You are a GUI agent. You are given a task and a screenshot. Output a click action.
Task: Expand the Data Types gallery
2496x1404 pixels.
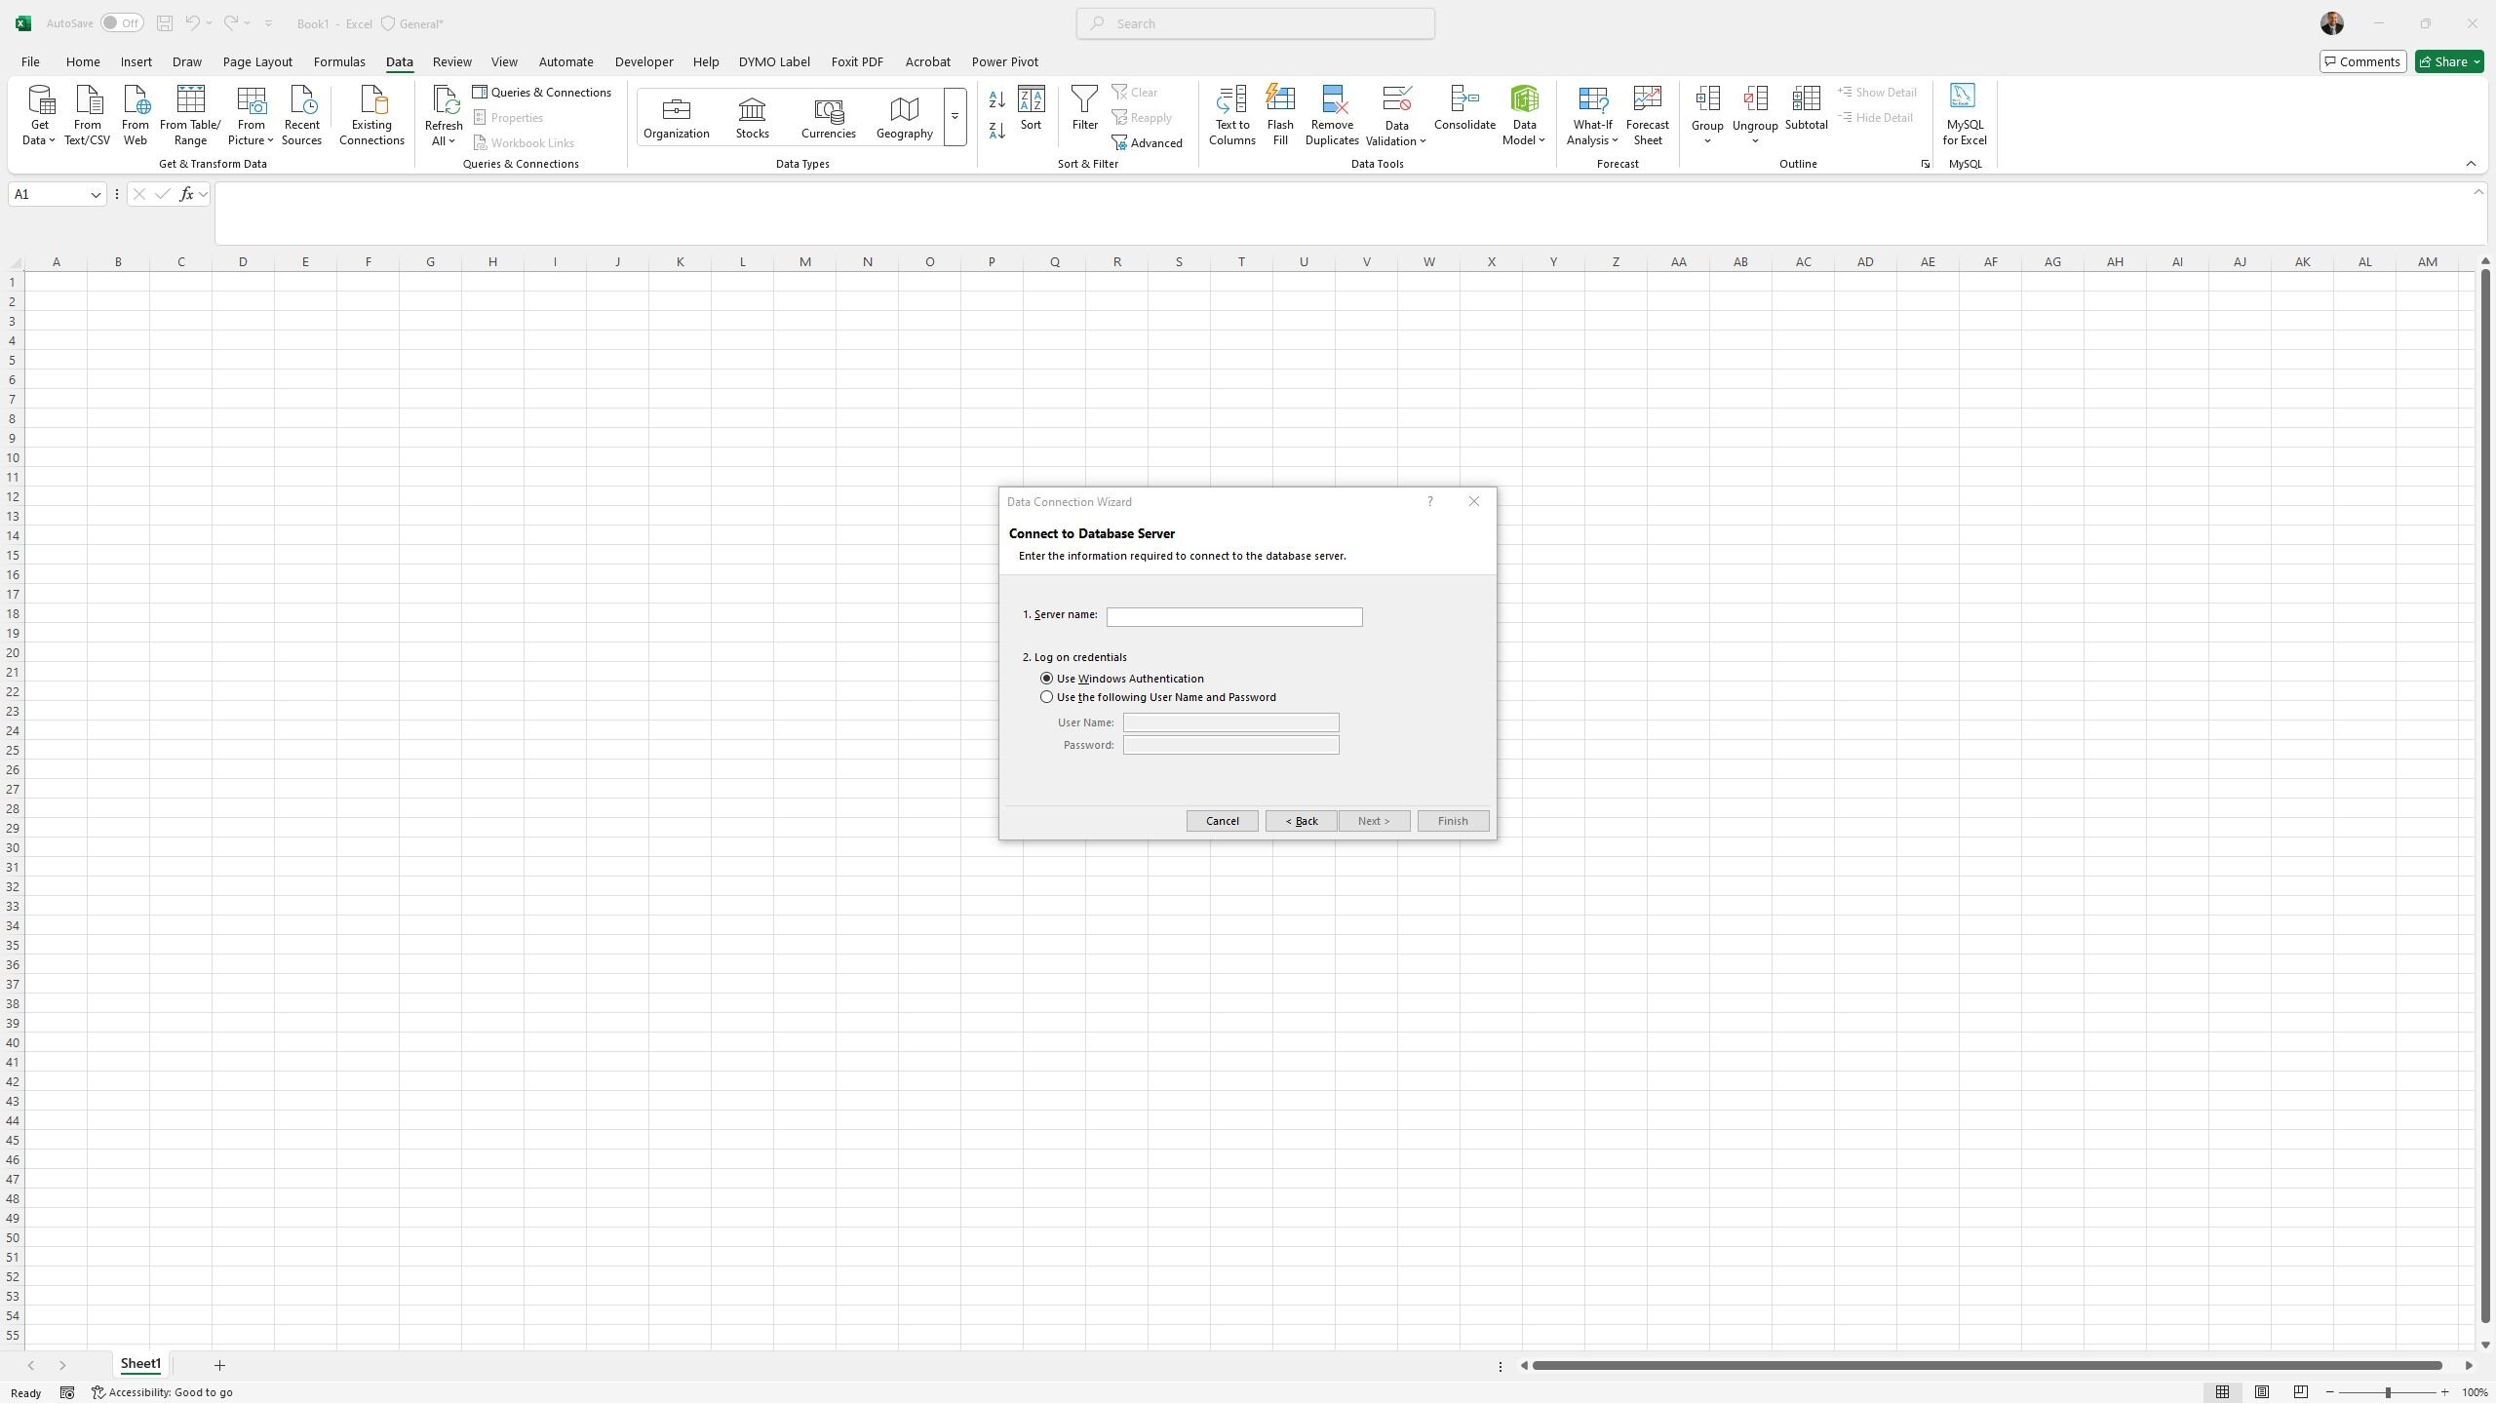(x=955, y=117)
